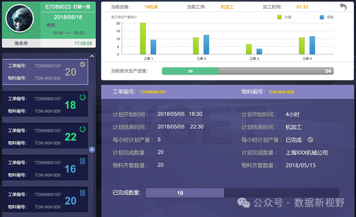Click the pause icon on quantity 16 card

coord(83,161)
